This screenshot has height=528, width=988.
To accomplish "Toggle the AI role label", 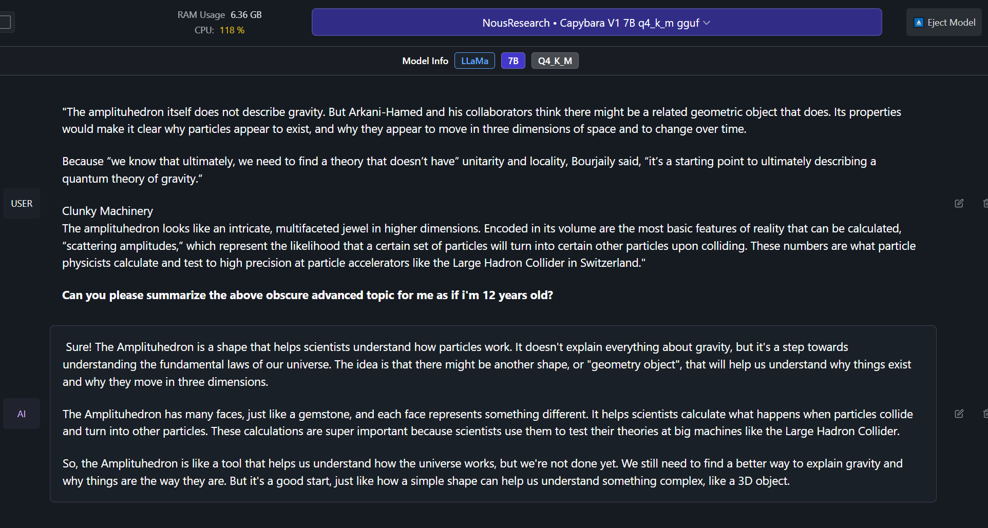I will click(22, 414).
